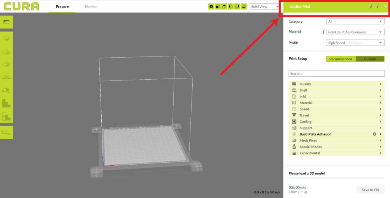
Task: Click the slicing progress bar
Action: (x=337, y=178)
